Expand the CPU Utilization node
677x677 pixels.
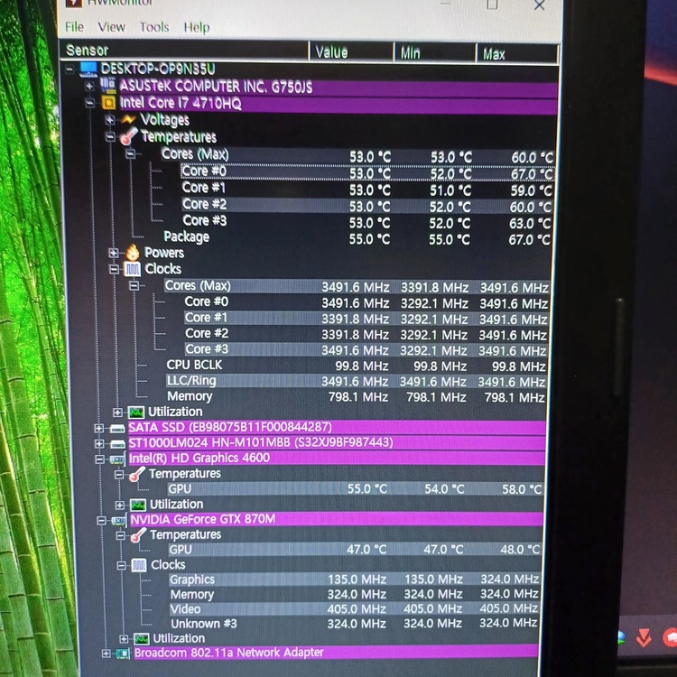coord(117,413)
